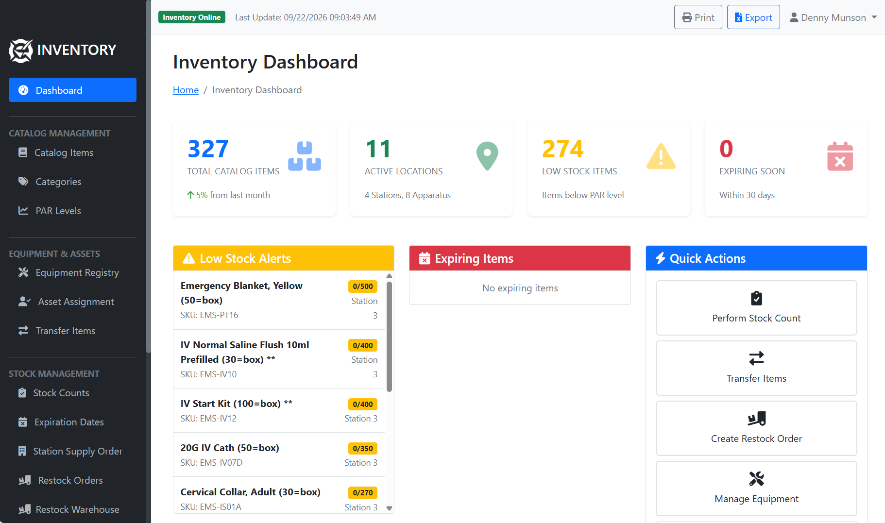Click the Low Stock Alerts list scrollbar thumb
Viewport: 885px width, 523px height.
point(389,337)
